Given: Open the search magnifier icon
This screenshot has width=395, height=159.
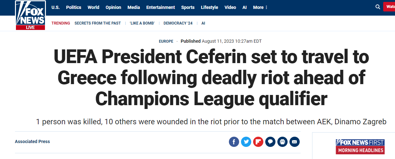Looking at the screenshot, I should click(x=378, y=7).
